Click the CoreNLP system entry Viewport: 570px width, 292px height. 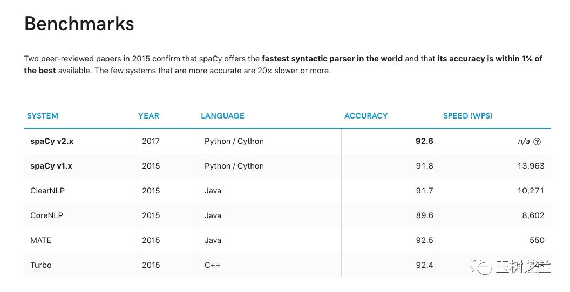pos(46,215)
